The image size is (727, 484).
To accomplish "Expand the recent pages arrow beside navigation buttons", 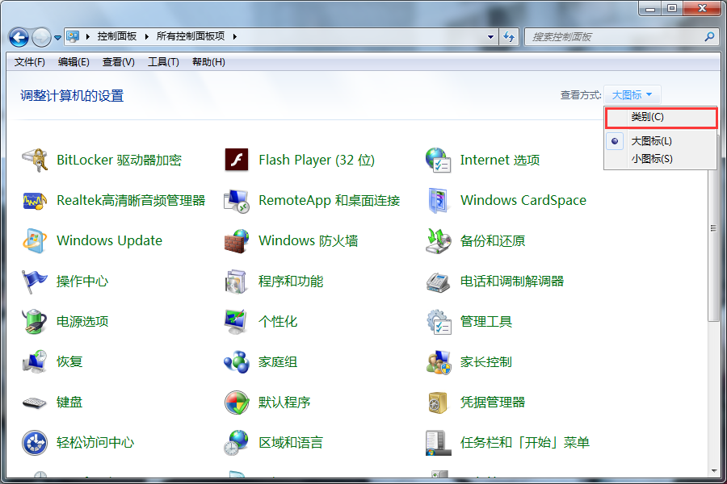I will tap(57, 37).
